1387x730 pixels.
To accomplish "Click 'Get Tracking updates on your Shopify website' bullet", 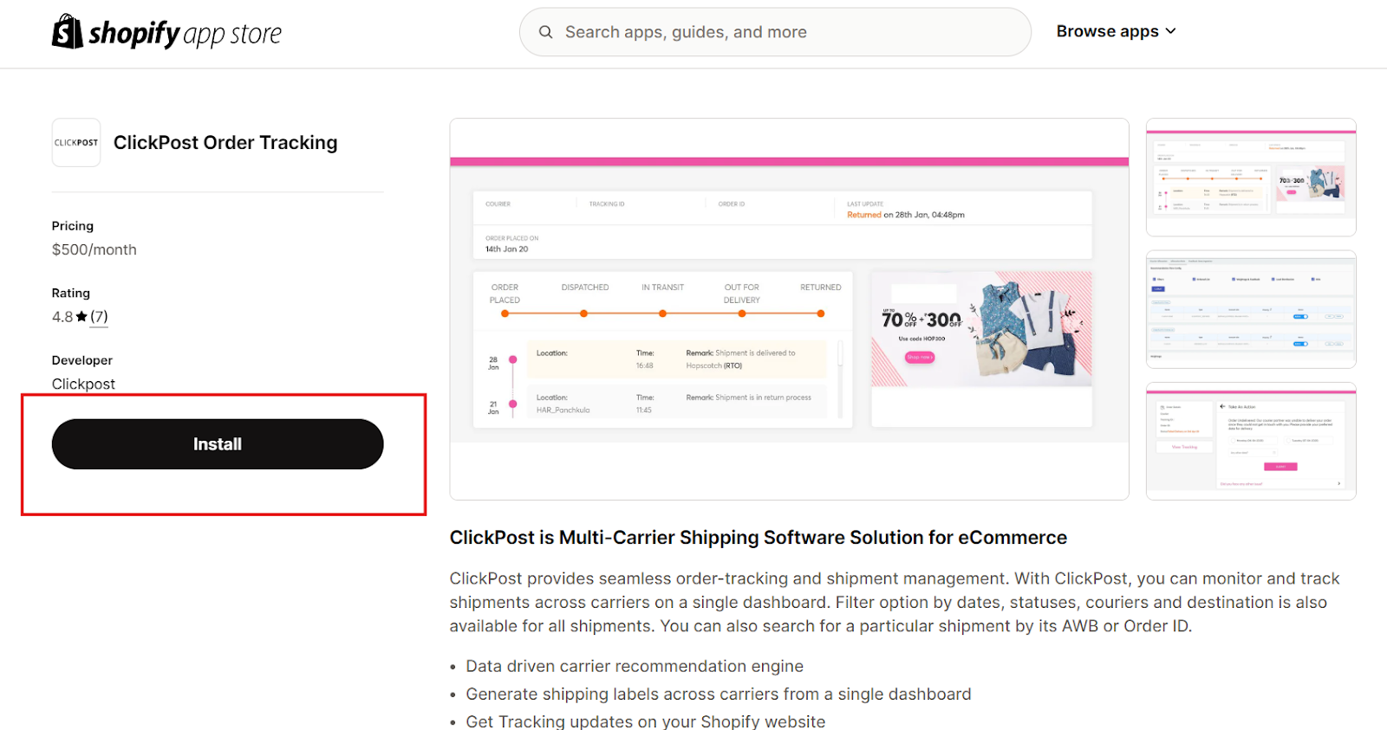I will [x=646, y=721].
